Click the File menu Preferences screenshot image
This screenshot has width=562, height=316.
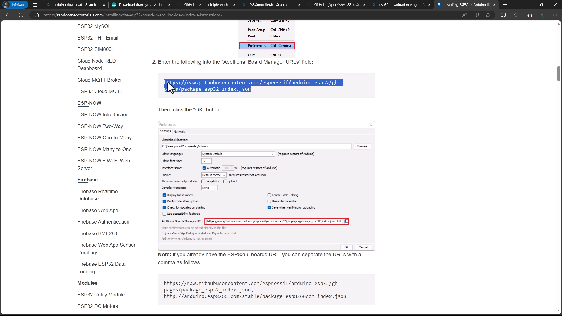point(267,39)
